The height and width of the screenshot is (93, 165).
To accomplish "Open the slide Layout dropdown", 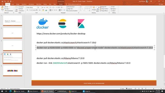I will (22, 7).
